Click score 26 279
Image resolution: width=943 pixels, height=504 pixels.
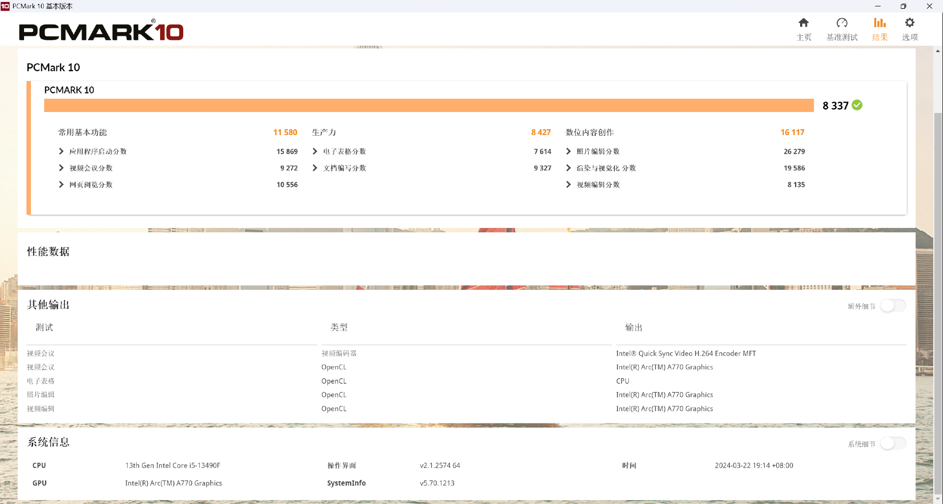pos(794,151)
